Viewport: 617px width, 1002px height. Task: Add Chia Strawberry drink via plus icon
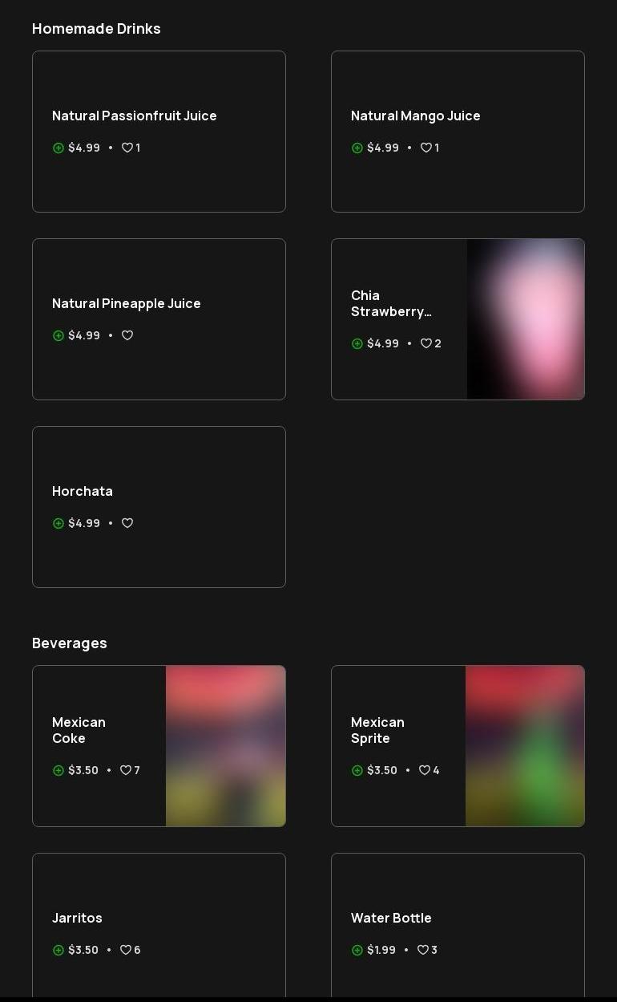[x=357, y=343]
